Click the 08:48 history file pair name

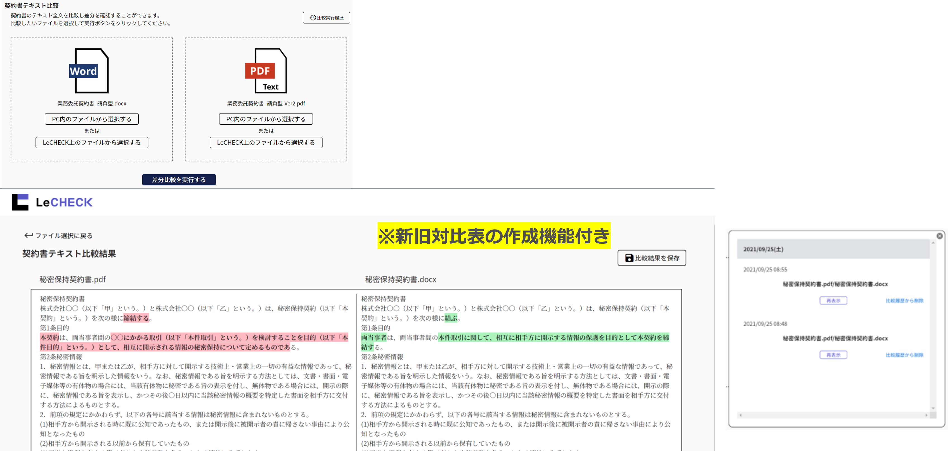click(x=835, y=338)
